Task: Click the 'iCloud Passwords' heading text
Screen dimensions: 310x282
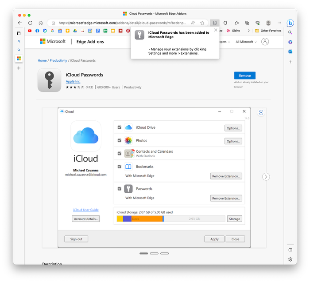Action: point(85,75)
